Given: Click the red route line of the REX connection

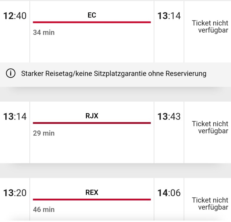Looking at the screenshot, I should point(92,199).
